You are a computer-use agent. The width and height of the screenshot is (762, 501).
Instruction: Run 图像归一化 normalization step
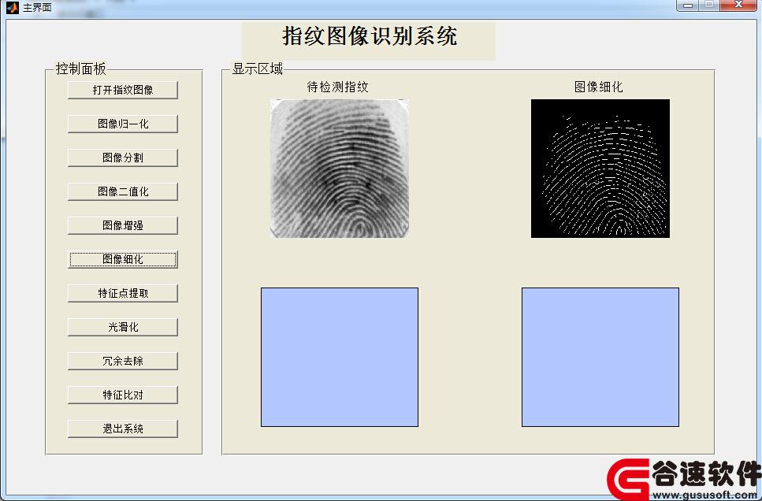[122, 124]
